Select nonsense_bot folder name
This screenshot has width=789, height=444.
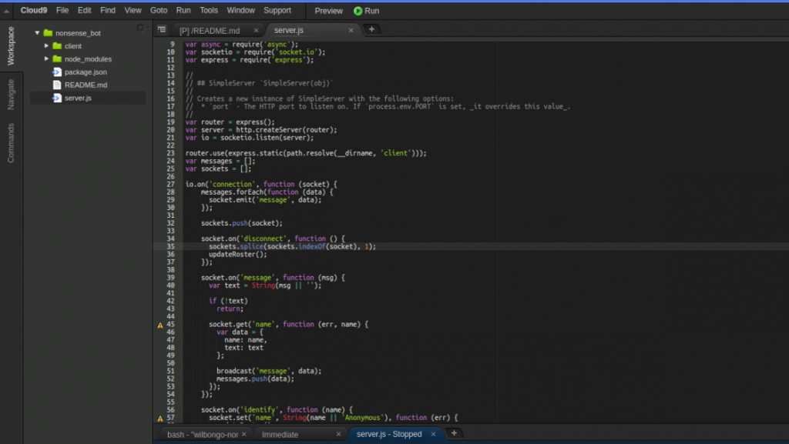[x=78, y=32]
